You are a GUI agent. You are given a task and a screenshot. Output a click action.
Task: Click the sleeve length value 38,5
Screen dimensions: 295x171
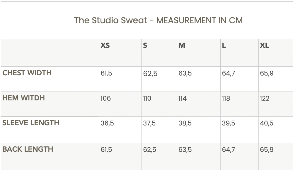click(x=185, y=123)
